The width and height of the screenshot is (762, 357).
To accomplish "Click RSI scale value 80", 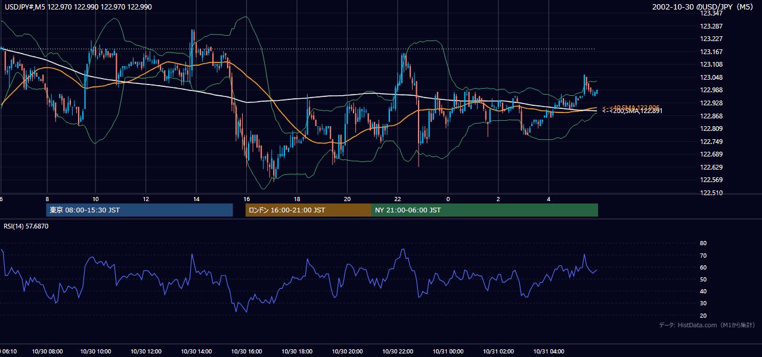I will [x=704, y=243].
